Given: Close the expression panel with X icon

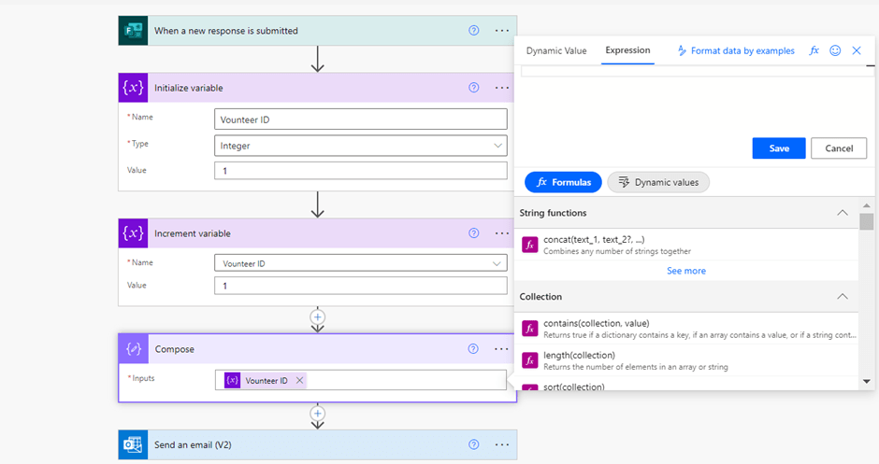Looking at the screenshot, I should (x=857, y=50).
